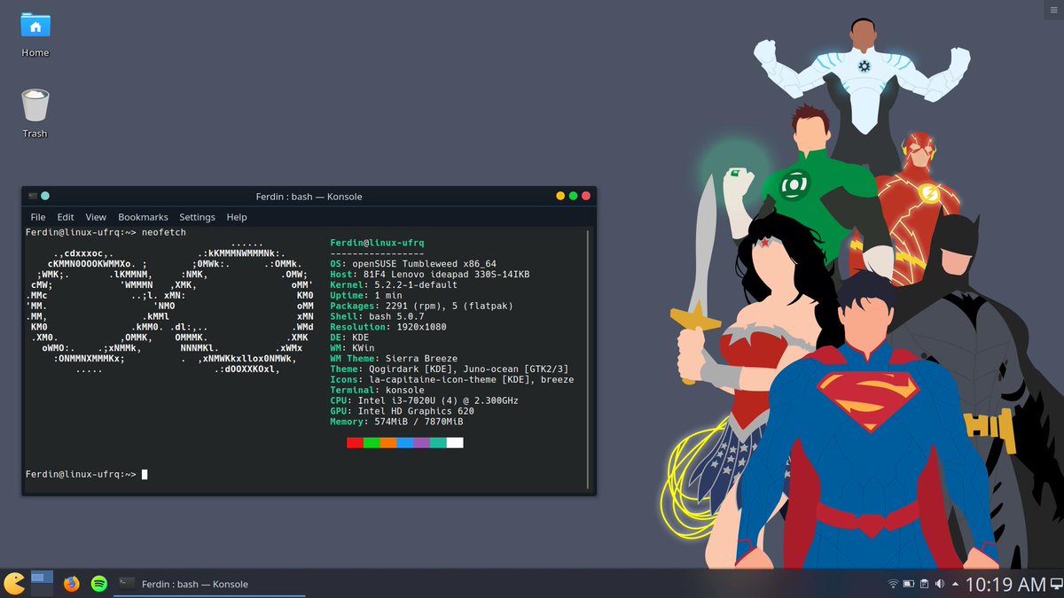Screen dimensions: 1064x598
Task: Click the 'Uptime: 1 min' line
Action: click(x=366, y=296)
